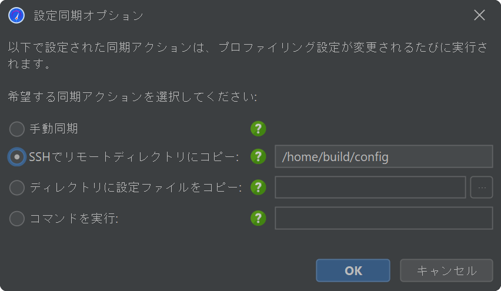Select the 手動同期 radio button
The image size is (501, 291).
16,129
